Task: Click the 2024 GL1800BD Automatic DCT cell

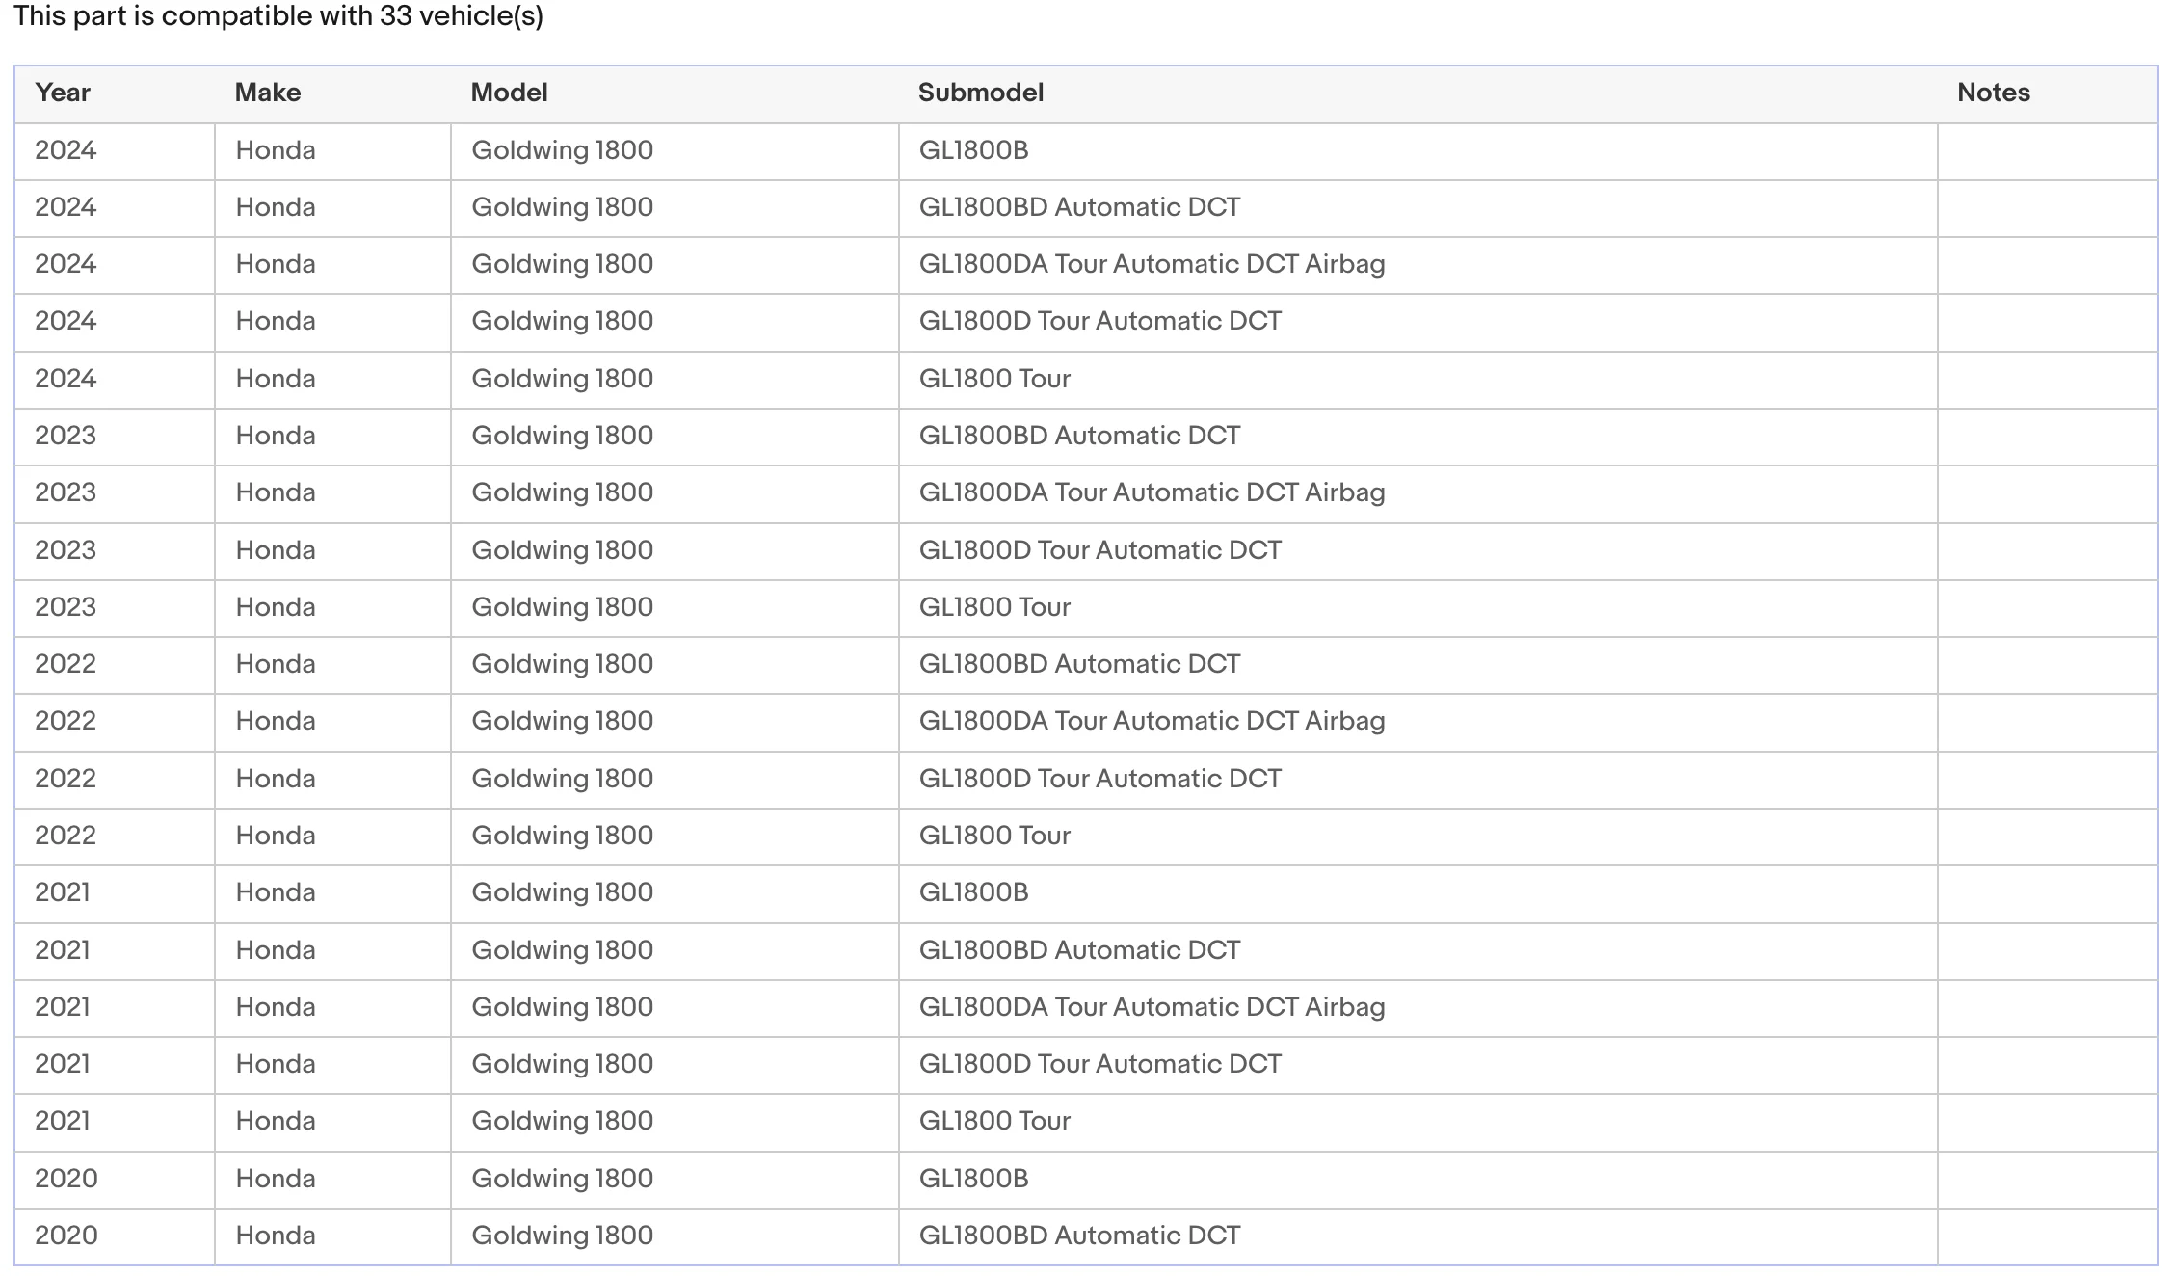Action: coord(1417,208)
